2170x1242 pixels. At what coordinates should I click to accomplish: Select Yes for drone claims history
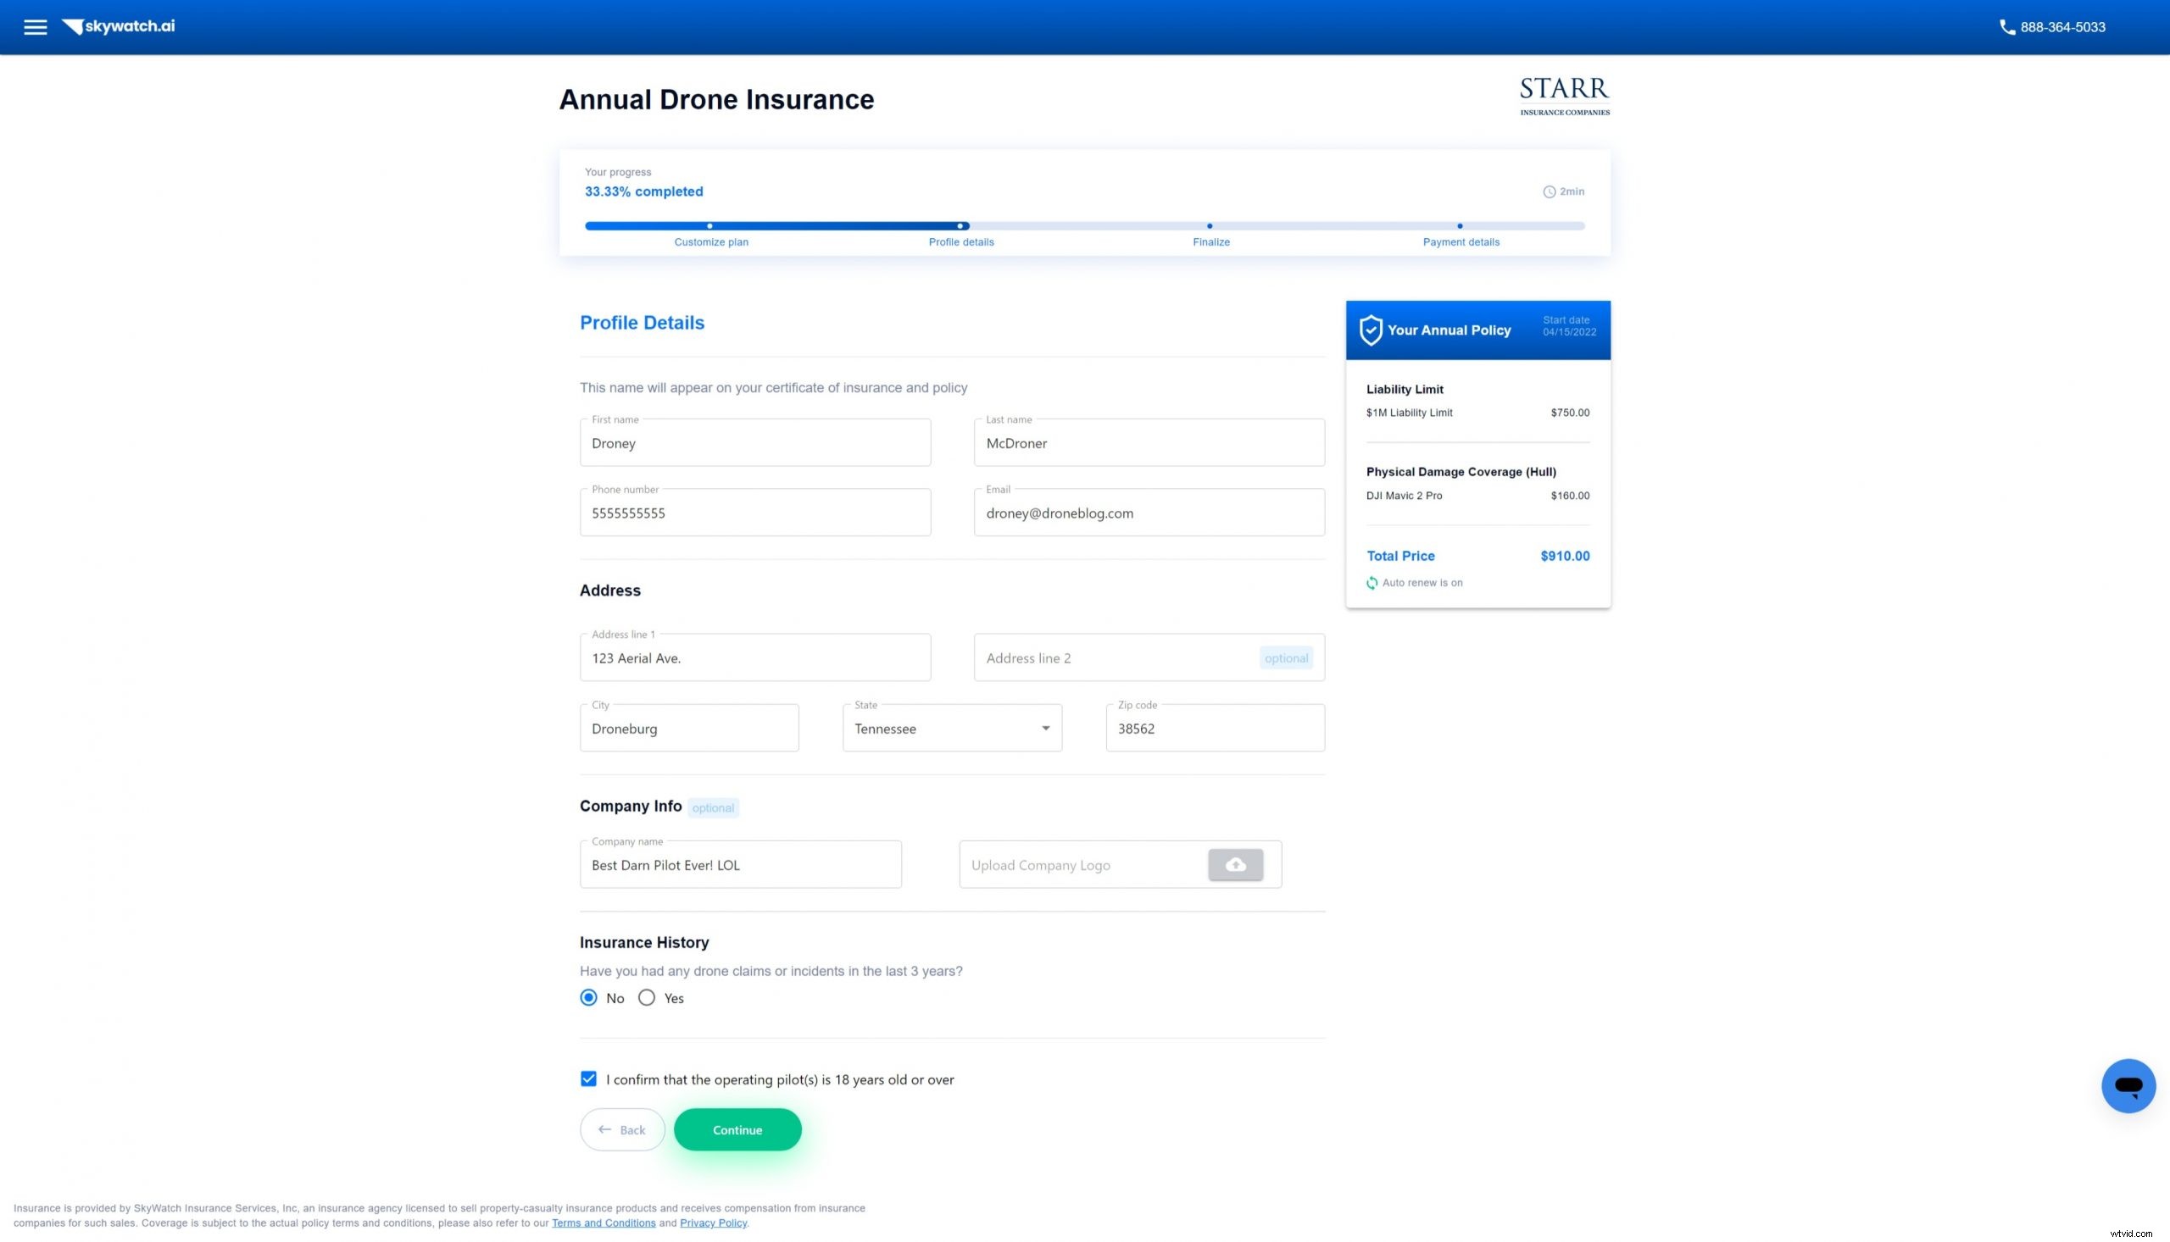pos(646,997)
